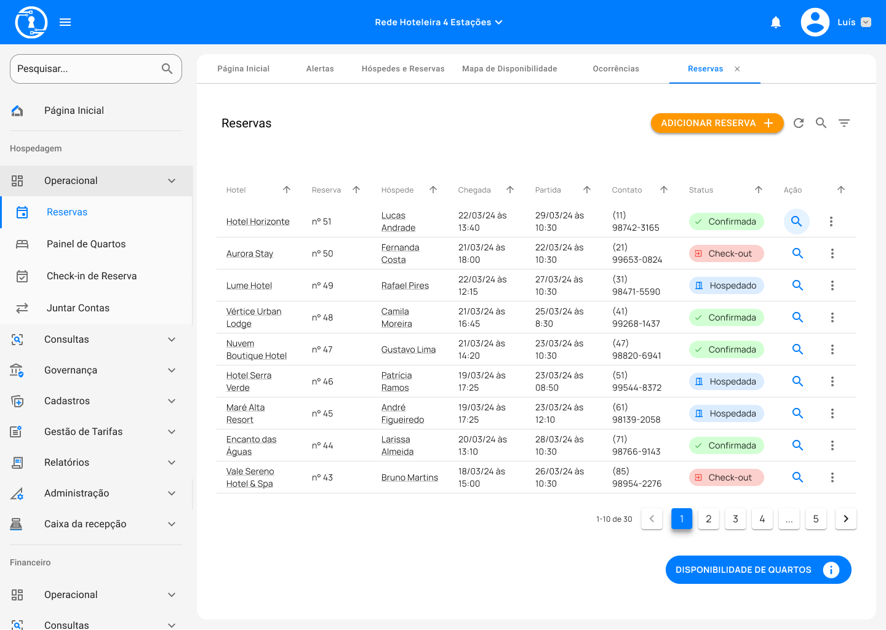Image resolution: width=886 pixels, height=630 pixels.
Task: Go to page 3 of reservations
Action: coord(735,519)
